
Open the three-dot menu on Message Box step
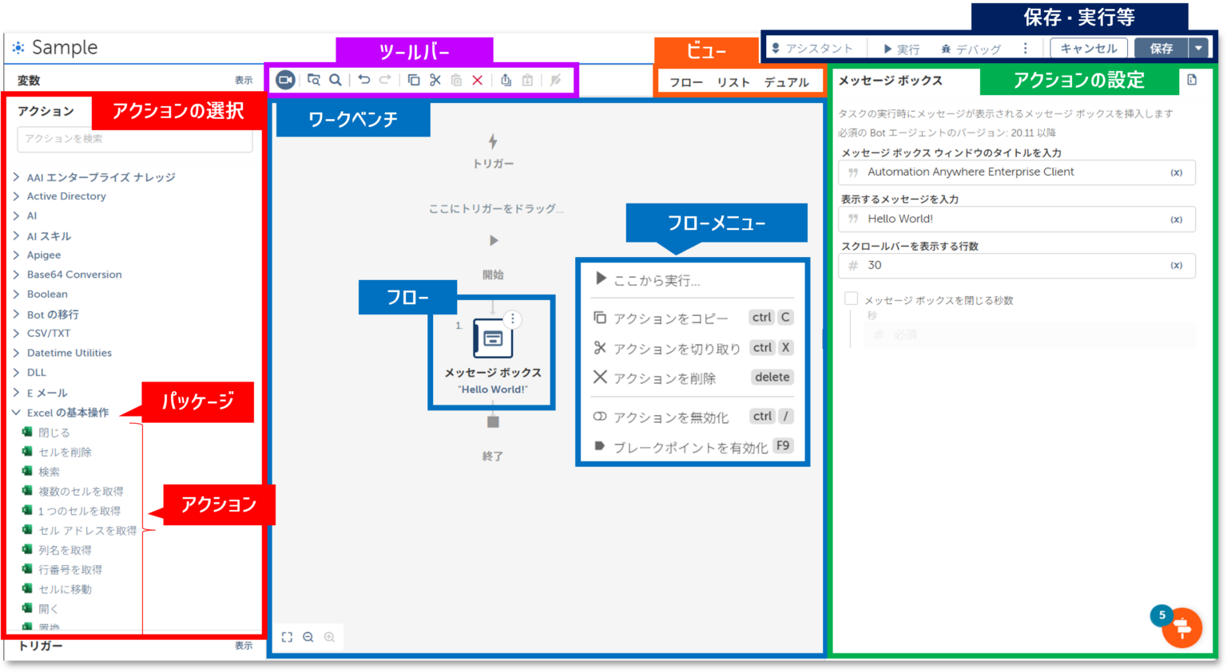[512, 318]
